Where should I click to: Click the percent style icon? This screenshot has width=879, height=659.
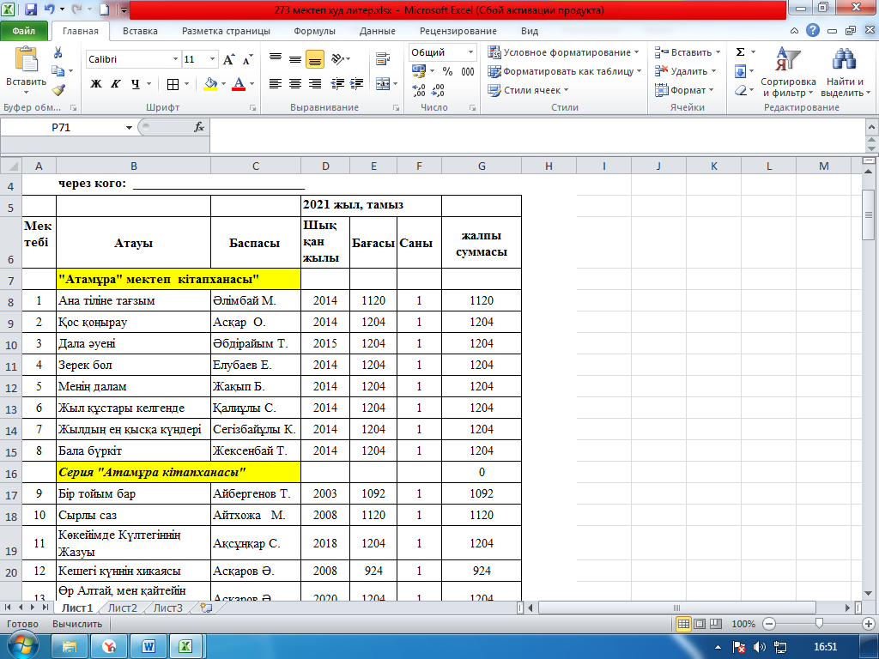pos(447,72)
